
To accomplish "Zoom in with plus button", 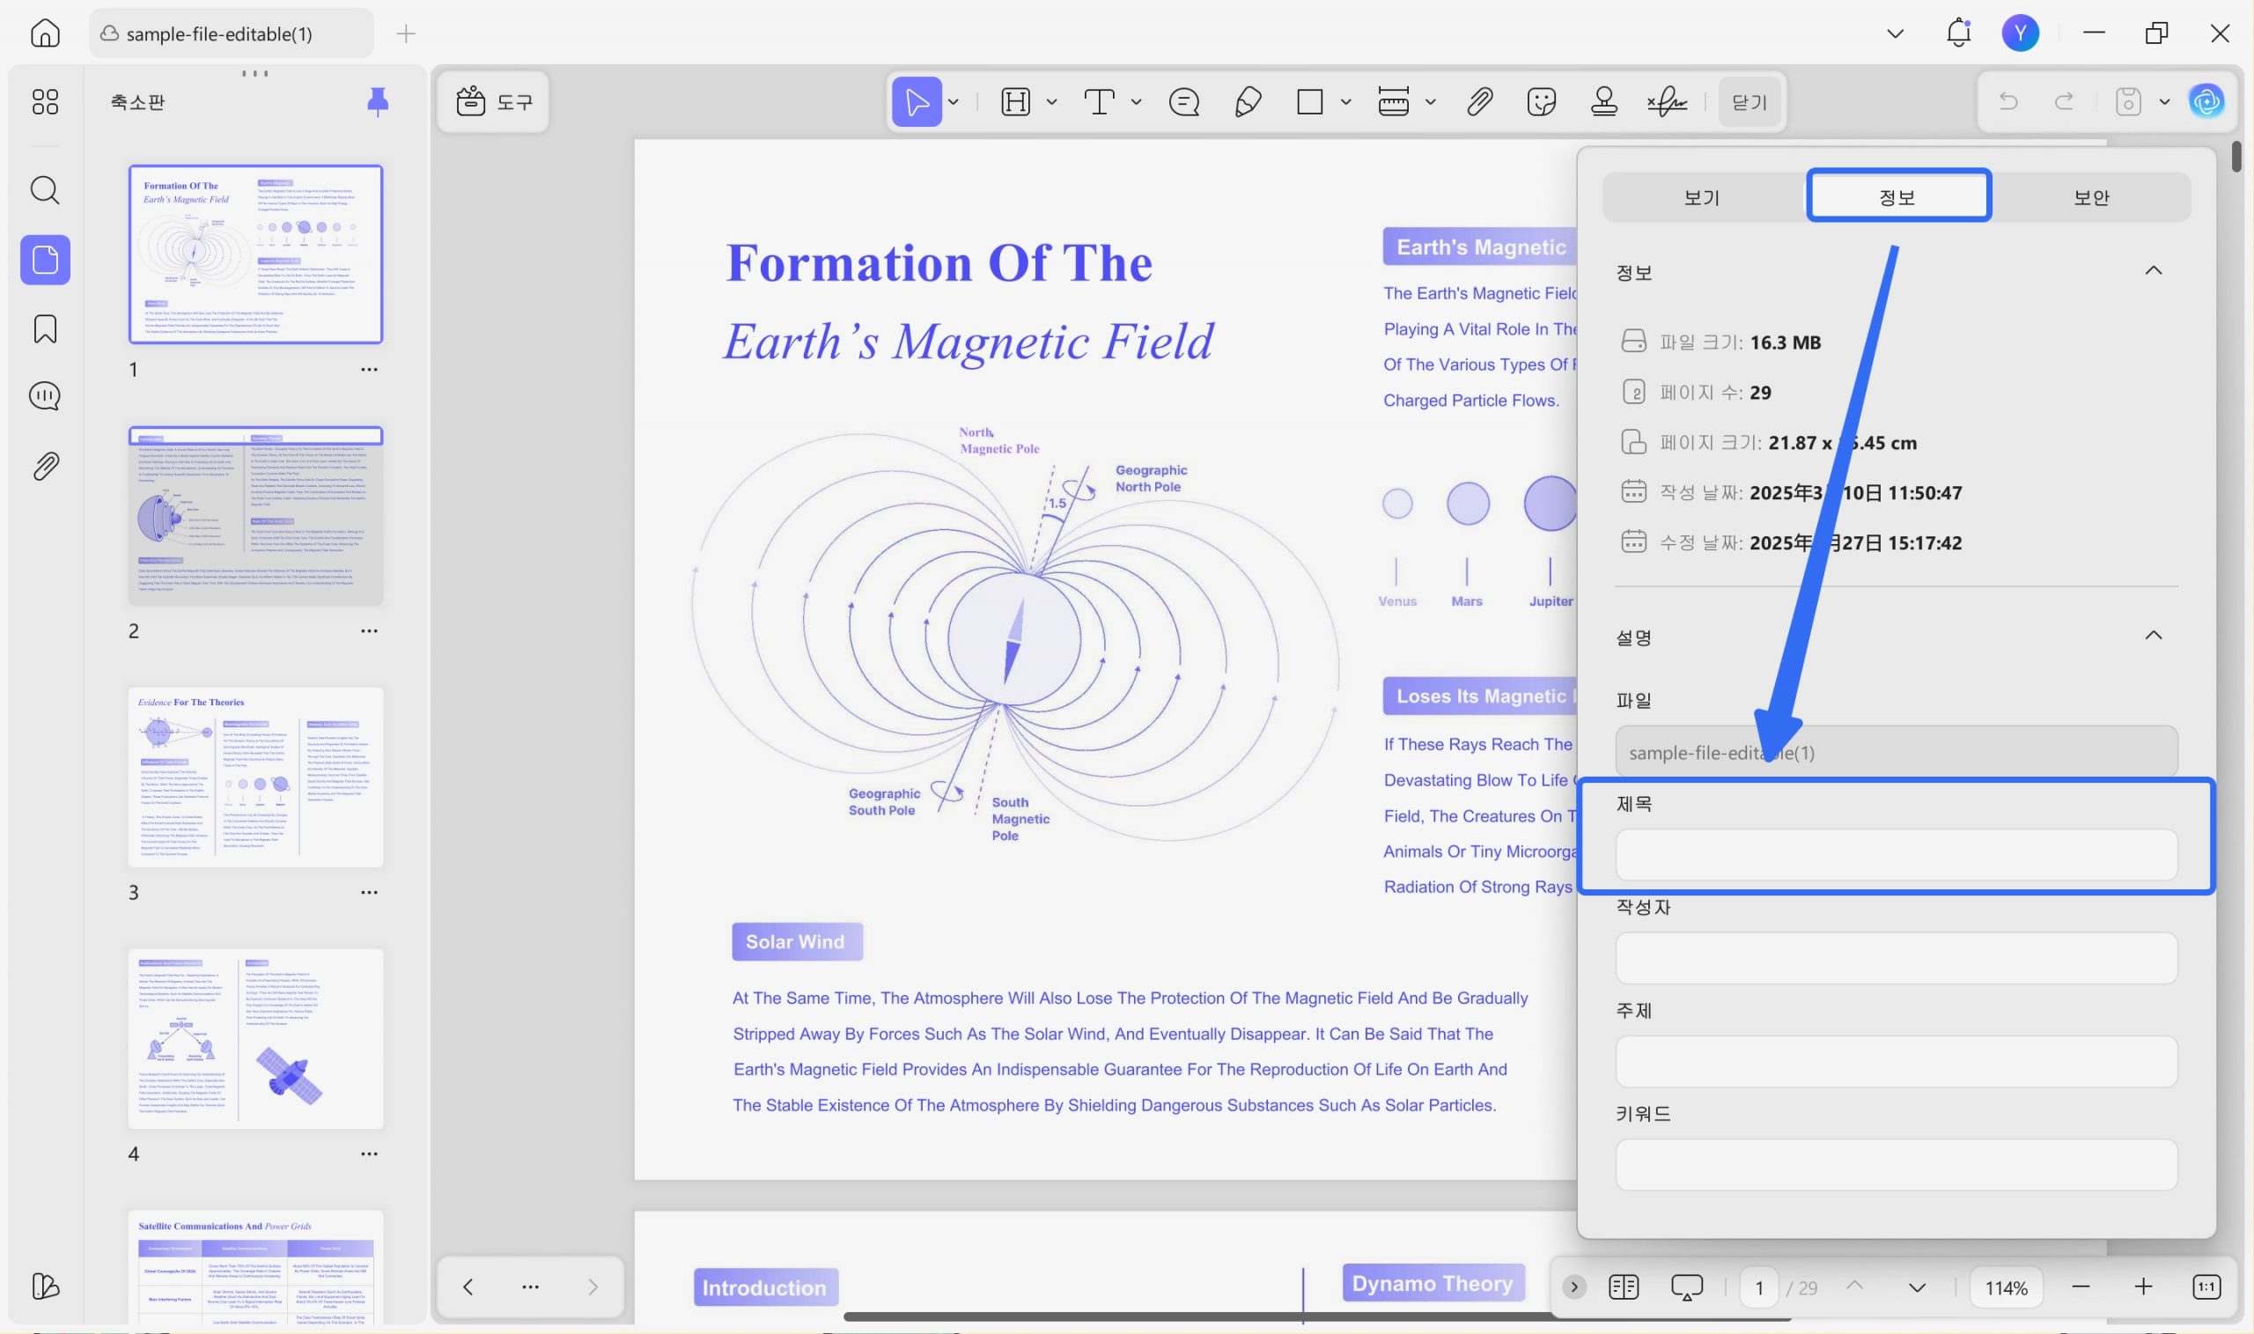I will pos(2143,1287).
